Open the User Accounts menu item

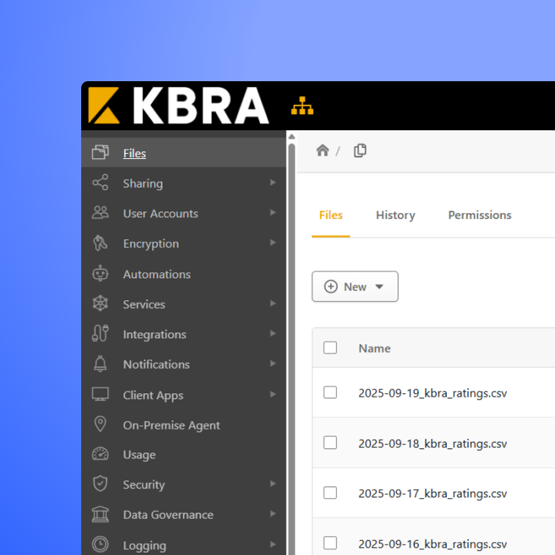(x=184, y=213)
